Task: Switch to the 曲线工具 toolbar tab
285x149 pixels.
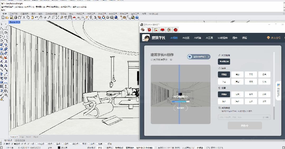Action: 80,14
